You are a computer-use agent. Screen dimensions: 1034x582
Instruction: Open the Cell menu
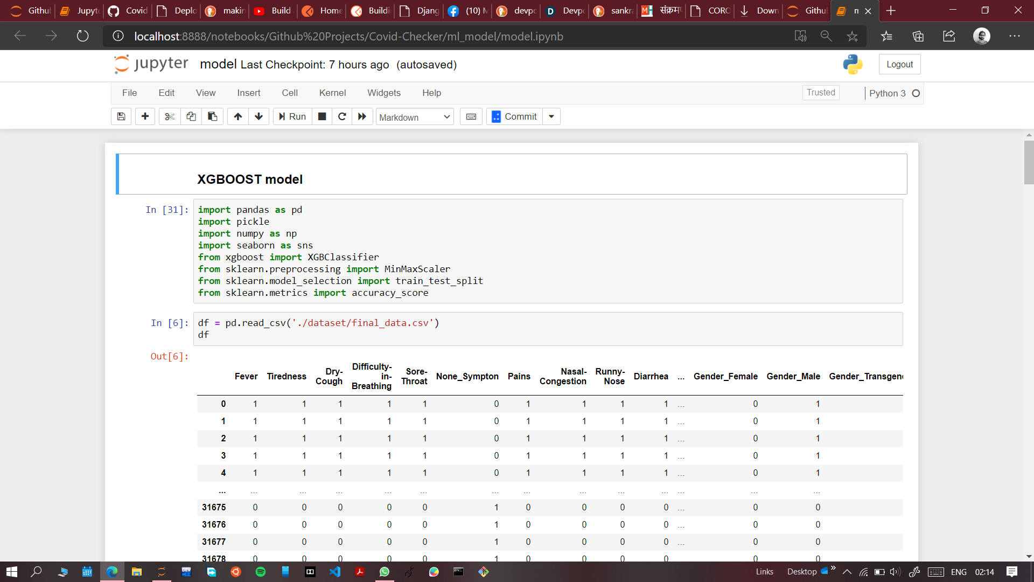click(289, 93)
